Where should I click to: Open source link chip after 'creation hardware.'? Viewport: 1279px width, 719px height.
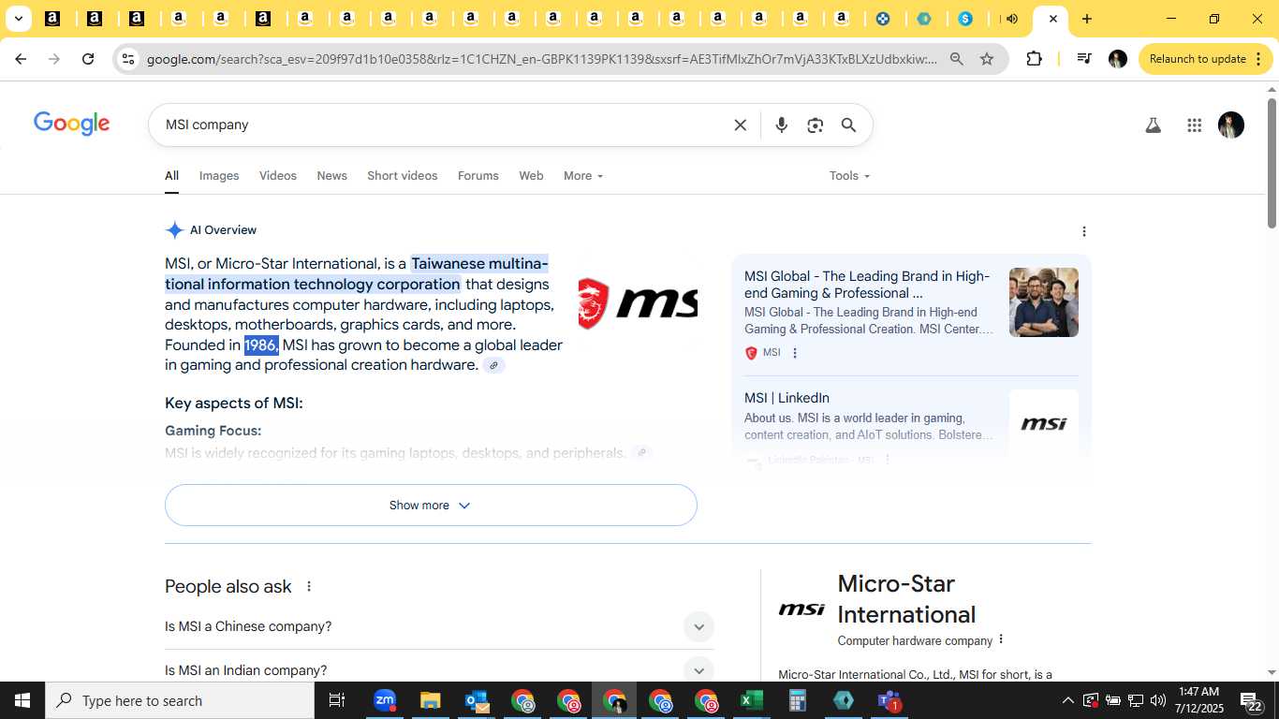[493, 365]
